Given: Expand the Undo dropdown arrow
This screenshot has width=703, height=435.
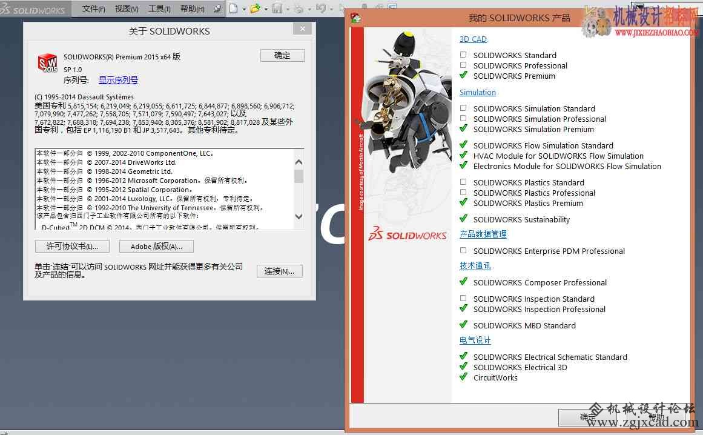Looking at the screenshot, I should [331, 9].
